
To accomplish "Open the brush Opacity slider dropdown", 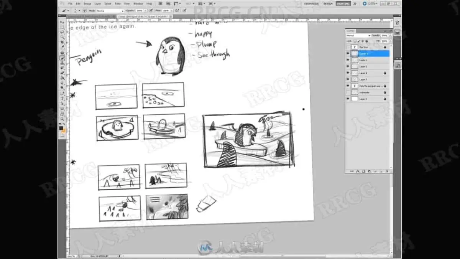I will coord(145,10).
